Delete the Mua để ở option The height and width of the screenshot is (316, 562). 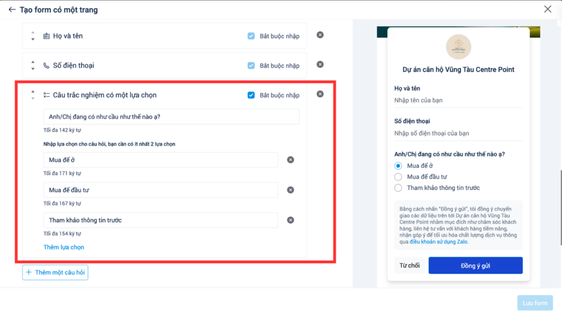click(x=290, y=160)
